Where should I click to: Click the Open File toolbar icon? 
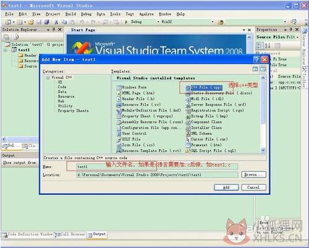31,22
